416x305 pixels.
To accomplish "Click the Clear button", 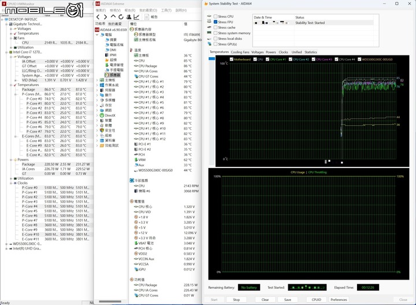I will tap(265, 300).
